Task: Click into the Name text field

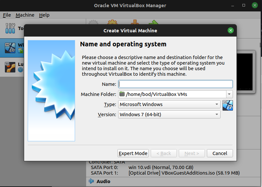Action: click(x=176, y=84)
